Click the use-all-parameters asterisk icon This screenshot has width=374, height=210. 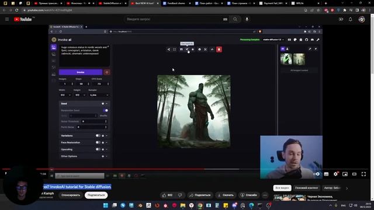tap(193, 49)
